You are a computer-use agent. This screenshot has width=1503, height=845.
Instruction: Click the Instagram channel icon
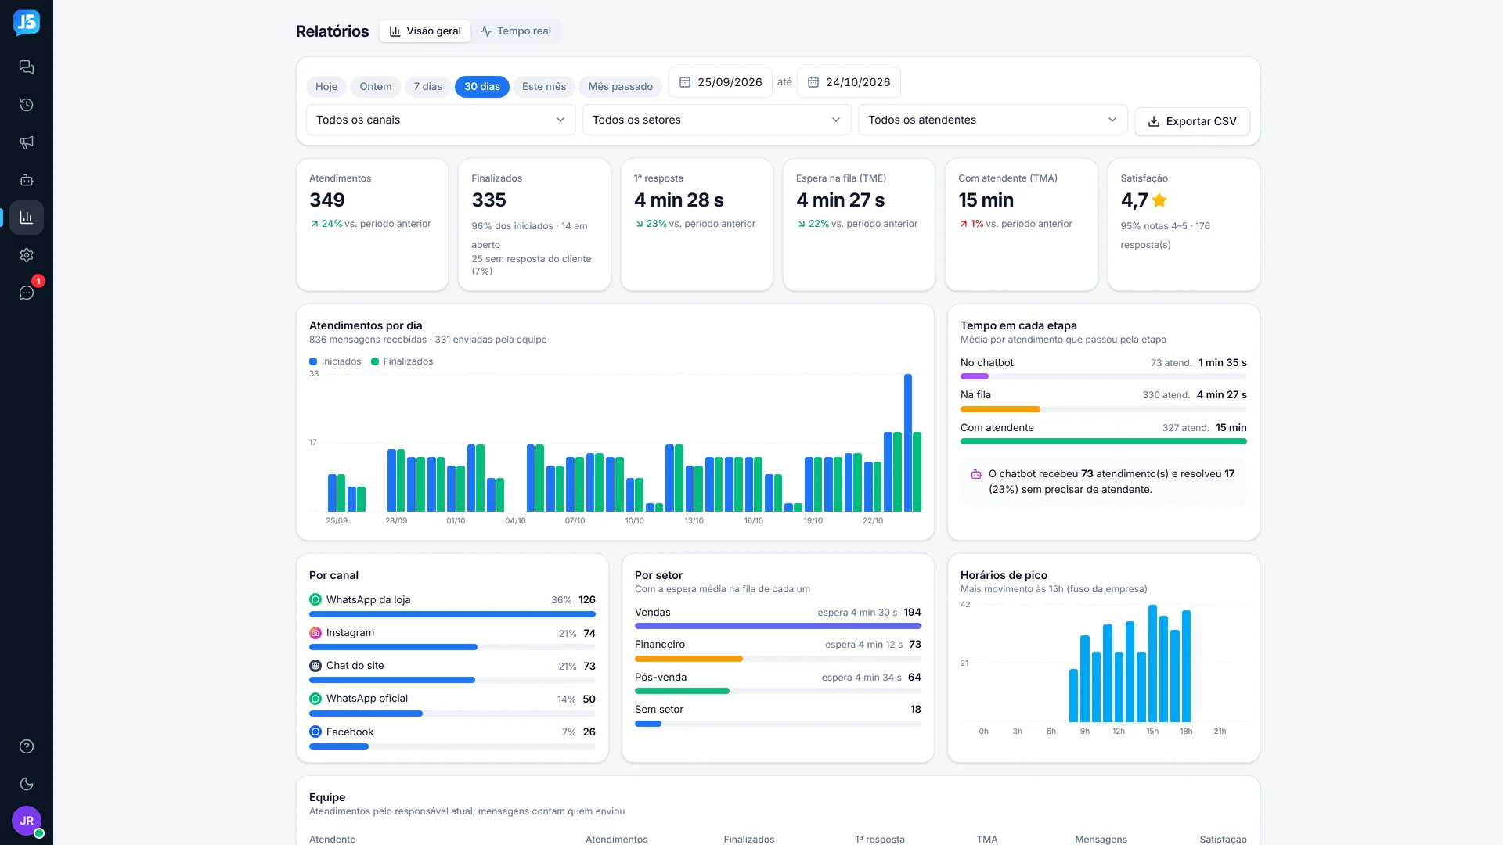tap(315, 633)
